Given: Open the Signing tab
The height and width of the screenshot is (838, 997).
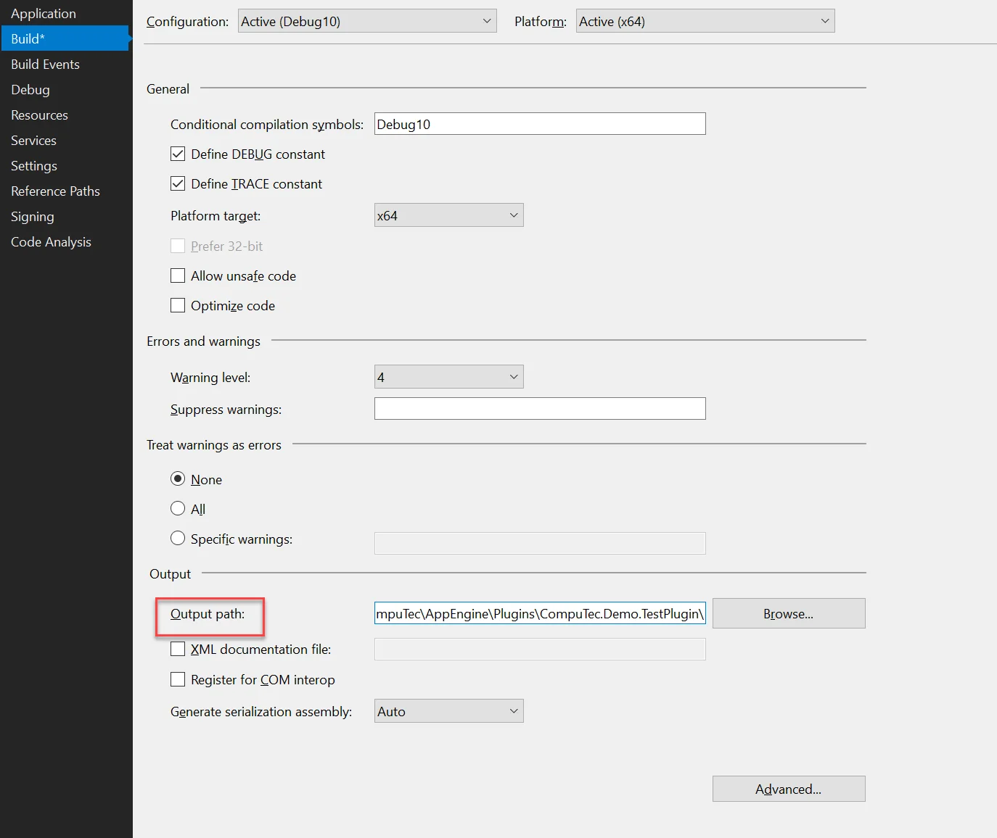Looking at the screenshot, I should pyautogui.click(x=33, y=217).
